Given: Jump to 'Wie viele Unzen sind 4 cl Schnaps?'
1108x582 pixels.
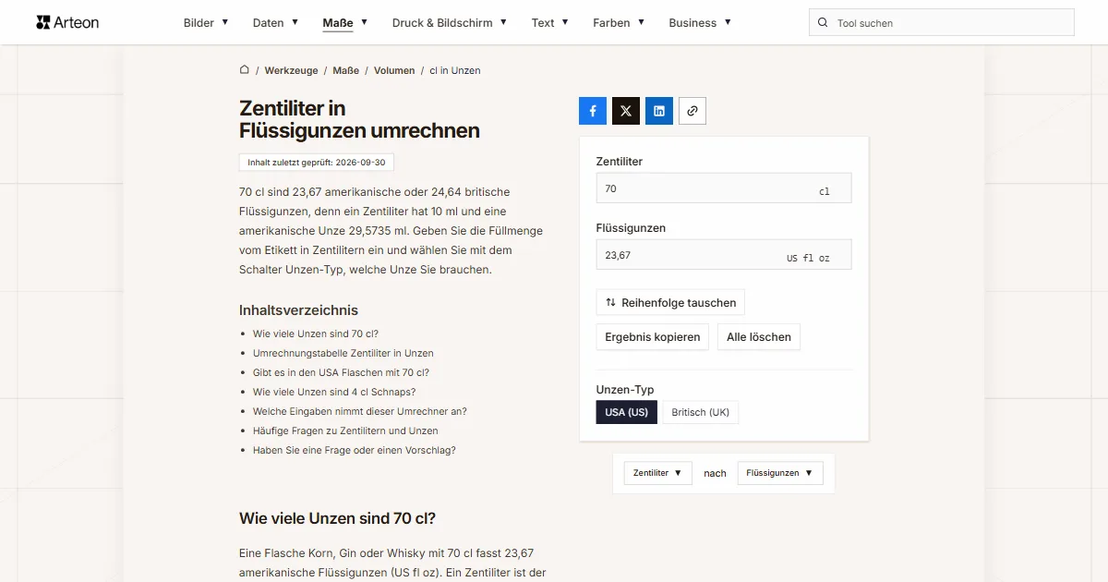Looking at the screenshot, I should (334, 392).
